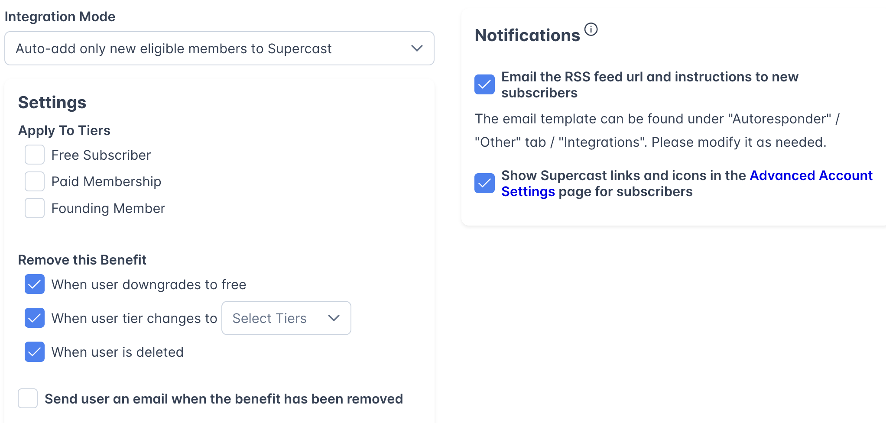Click 'Send user an email' label text
The width and height of the screenshot is (886, 423).
point(224,399)
